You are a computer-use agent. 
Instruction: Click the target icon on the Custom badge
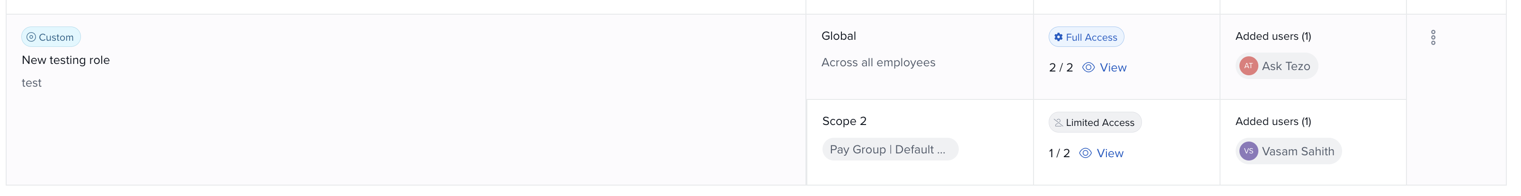click(x=31, y=37)
